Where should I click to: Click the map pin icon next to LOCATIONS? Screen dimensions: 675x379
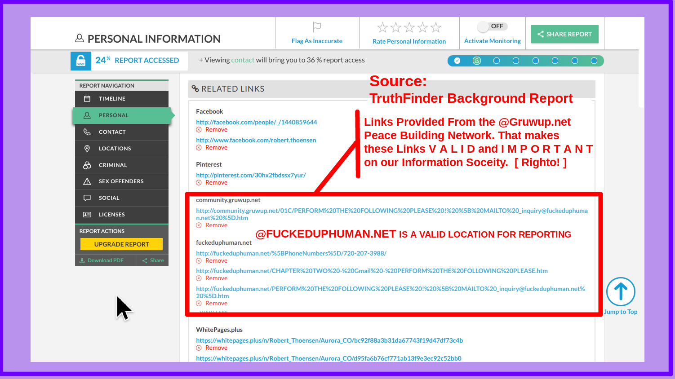(87, 149)
